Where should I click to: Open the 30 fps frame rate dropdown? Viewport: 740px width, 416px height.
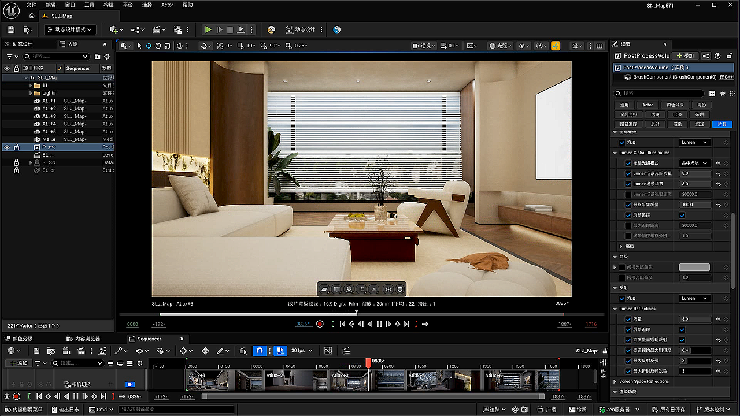click(302, 351)
